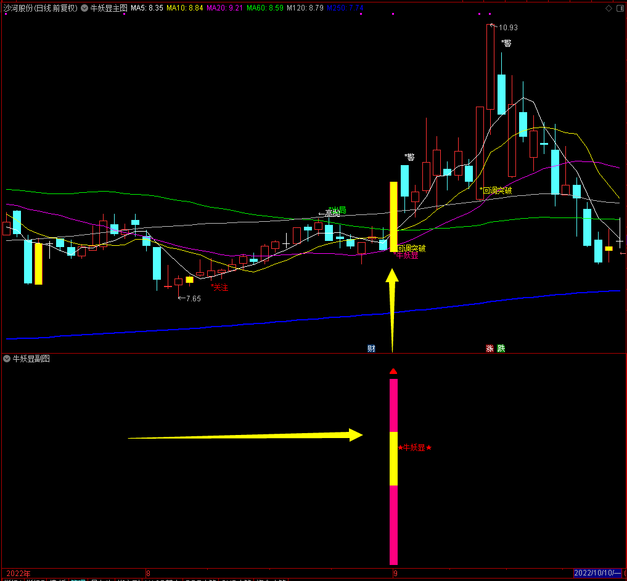
Task: Expand the 牛妖显副图 sub-chart indicator menu
Action: [6, 359]
